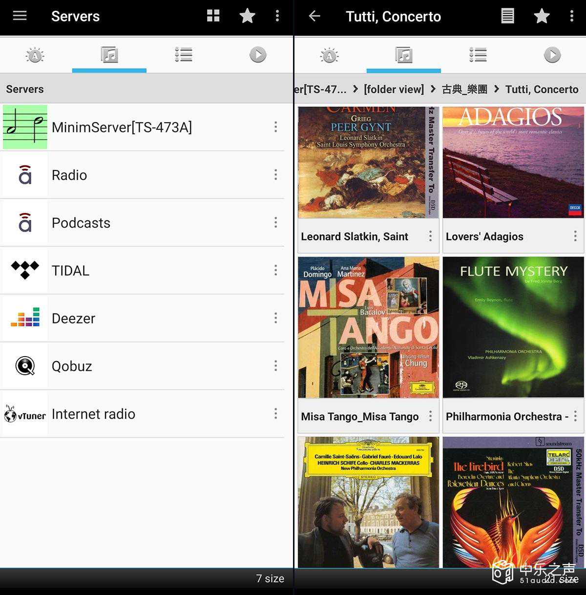Switch to grid view in Servers header
Screen dimensions: 586x595
[213, 16]
